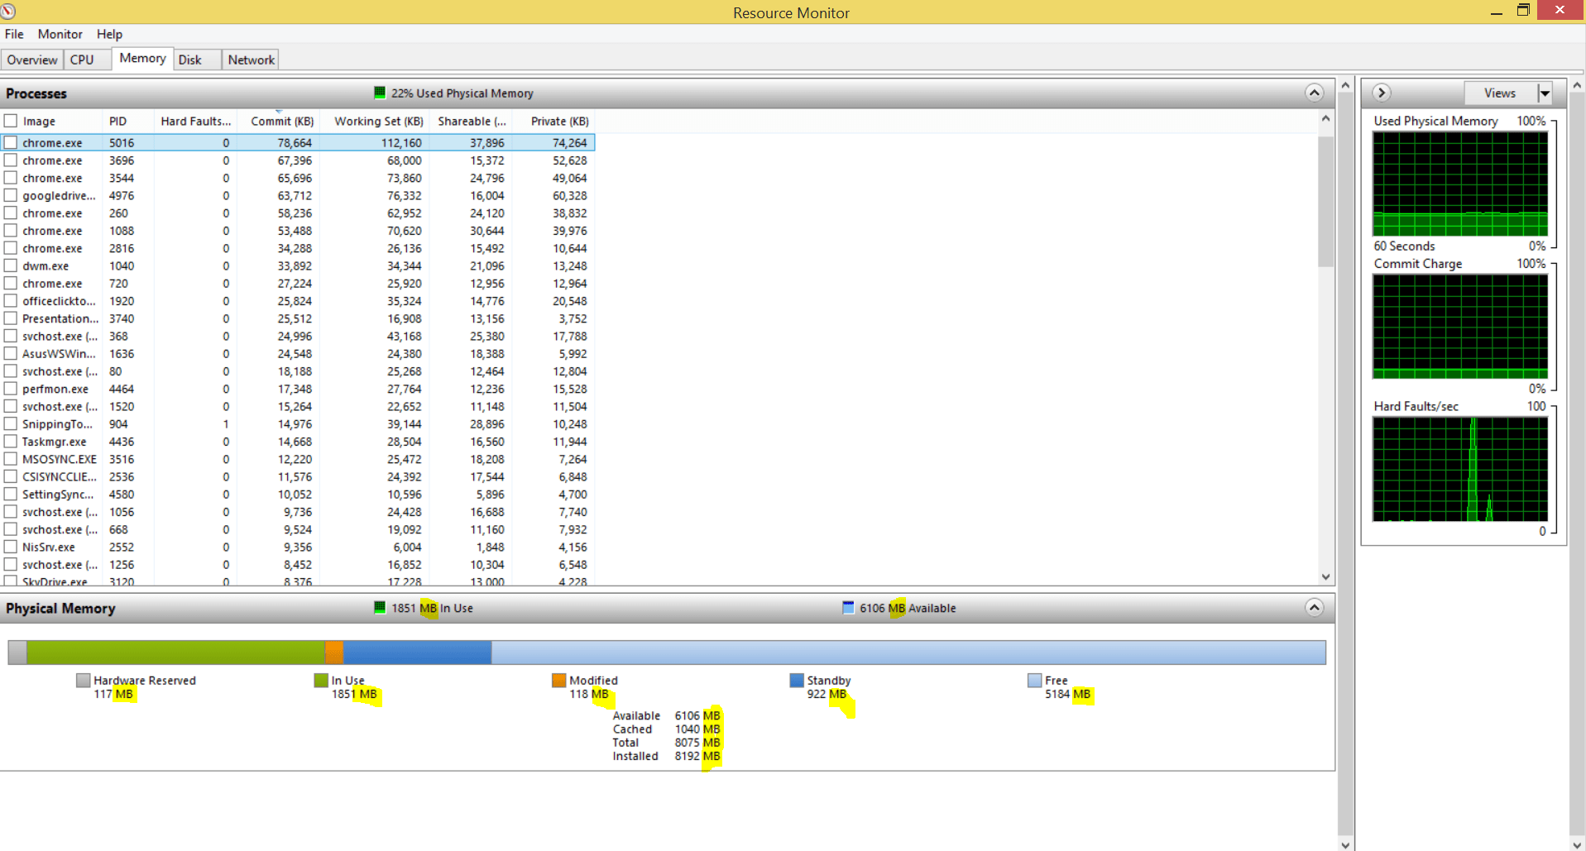
Task: Sort processes by the Private (KB) column
Action: [x=559, y=121]
